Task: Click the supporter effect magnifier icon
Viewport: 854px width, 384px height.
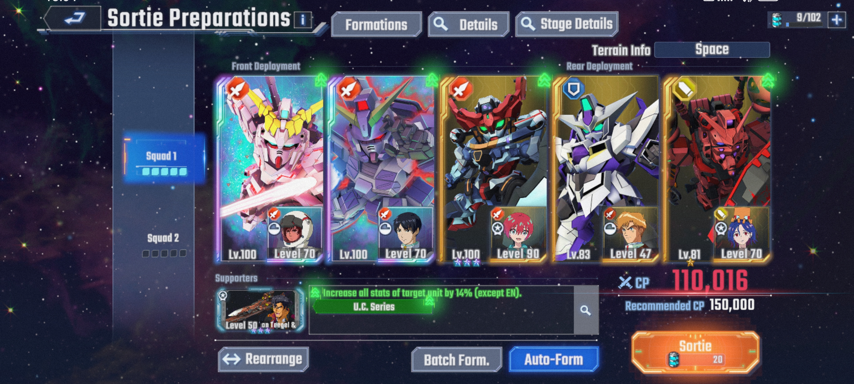Action: click(x=586, y=310)
